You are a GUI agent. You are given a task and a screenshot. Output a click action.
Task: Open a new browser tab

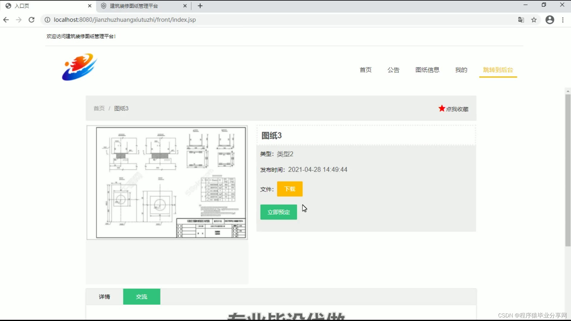point(200,6)
